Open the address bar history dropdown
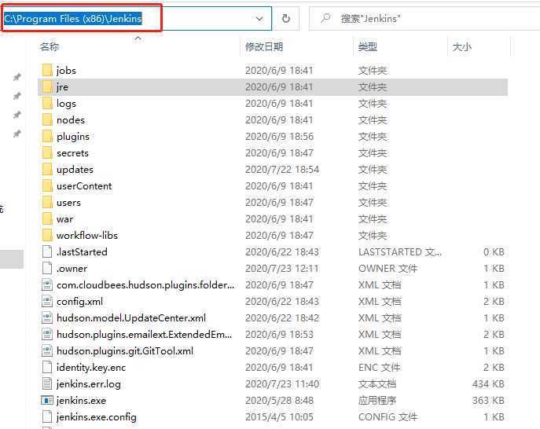 pos(259,19)
